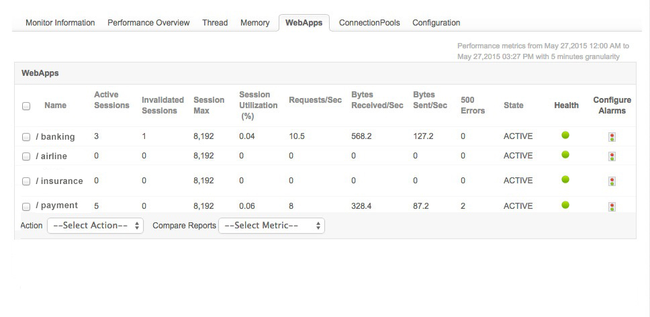Open alarm configuration for the airline webapp

(612, 156)
